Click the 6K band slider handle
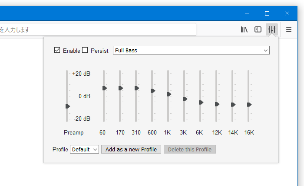The image size is (304, 186). coord(201,103)
